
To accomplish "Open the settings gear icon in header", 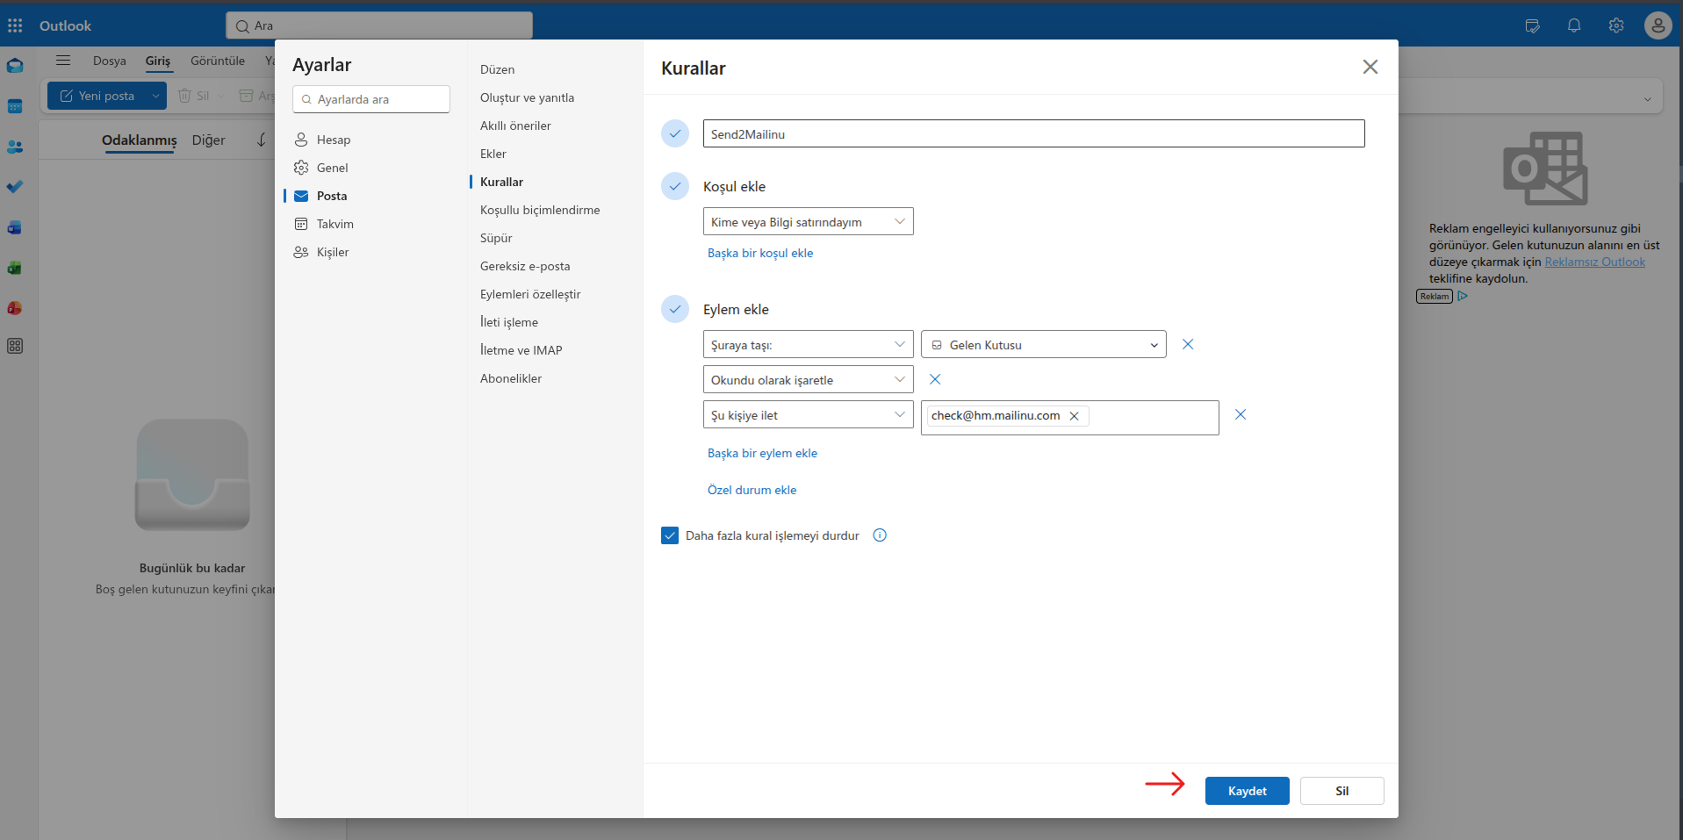I will [x=1616, y=25].
